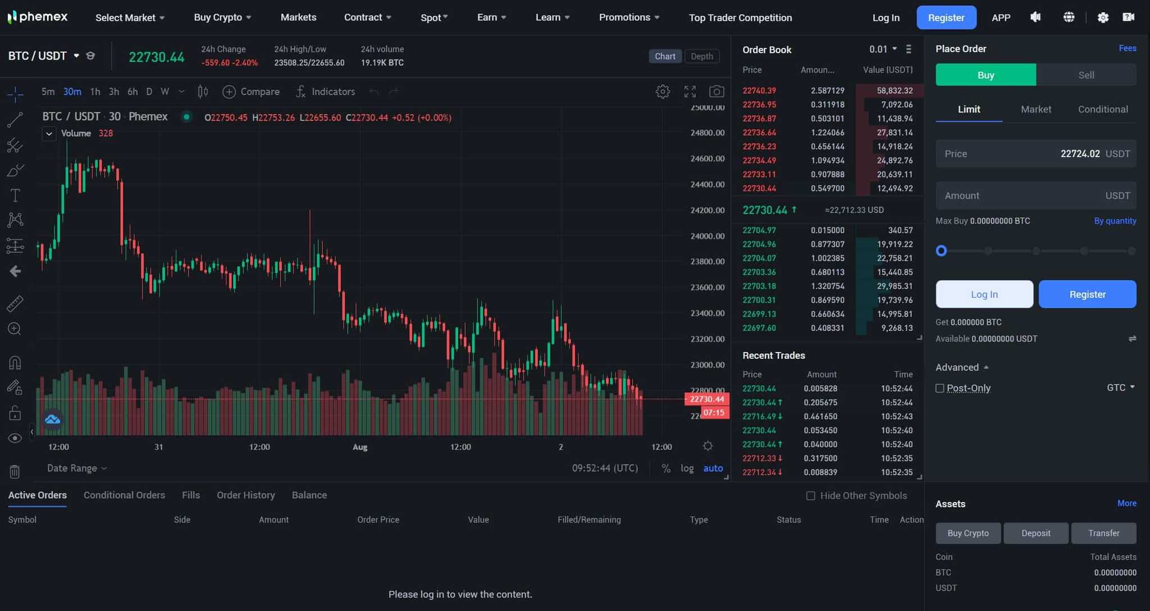1150x611 pixels.
Task: Open the candlestick chart style selector
Action: tap(203, 92)
